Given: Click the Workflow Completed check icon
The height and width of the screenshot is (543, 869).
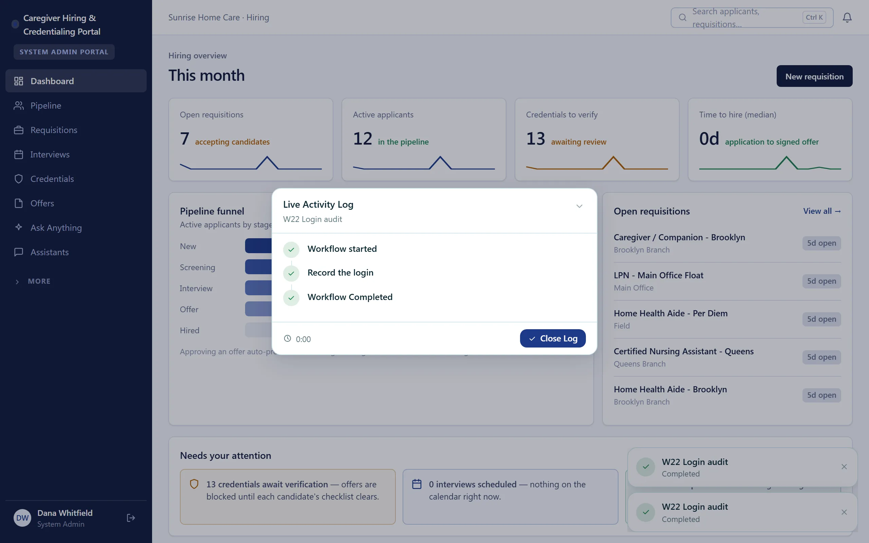Looking at the screenshot, I should [291, 298].
